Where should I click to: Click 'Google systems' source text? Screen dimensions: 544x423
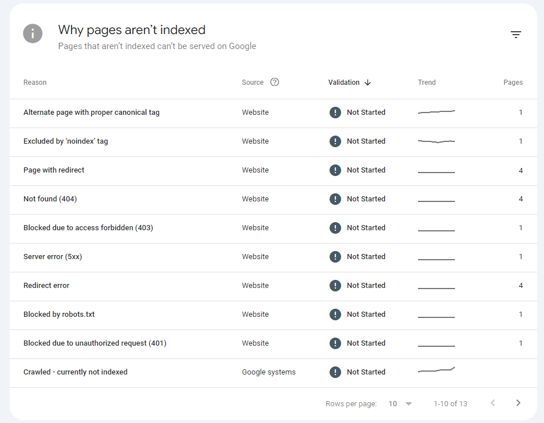(268, 372)
